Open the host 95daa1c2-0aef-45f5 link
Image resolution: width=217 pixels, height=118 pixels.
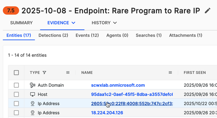(x=132, y=94)
